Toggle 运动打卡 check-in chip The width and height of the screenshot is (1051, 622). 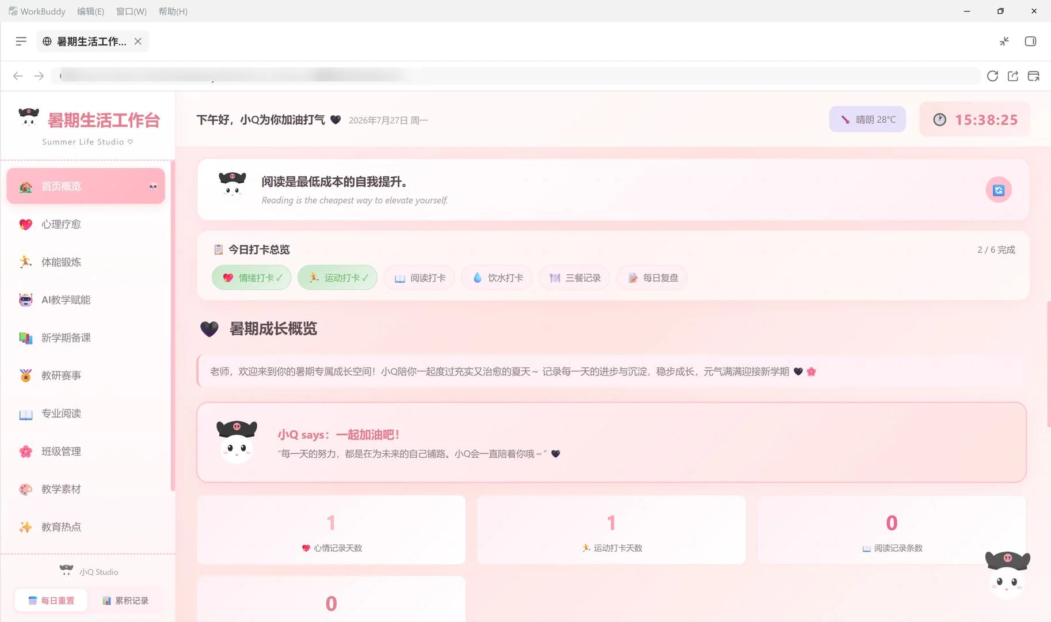point(337,278)
